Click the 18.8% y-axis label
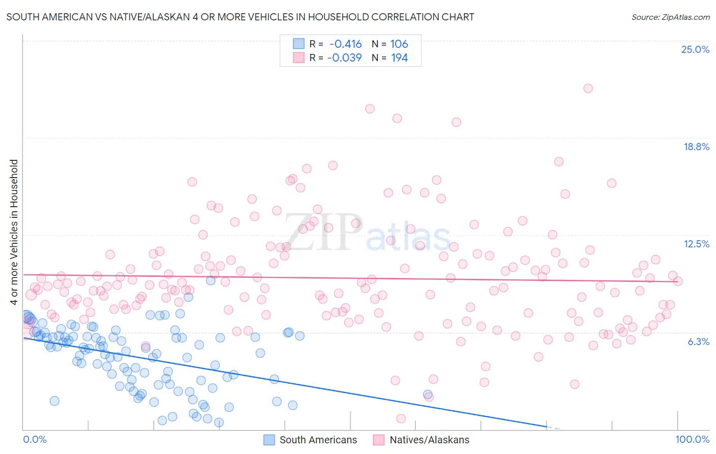The image size is (716, 454). pyautogui.click(x=696, y=147)
